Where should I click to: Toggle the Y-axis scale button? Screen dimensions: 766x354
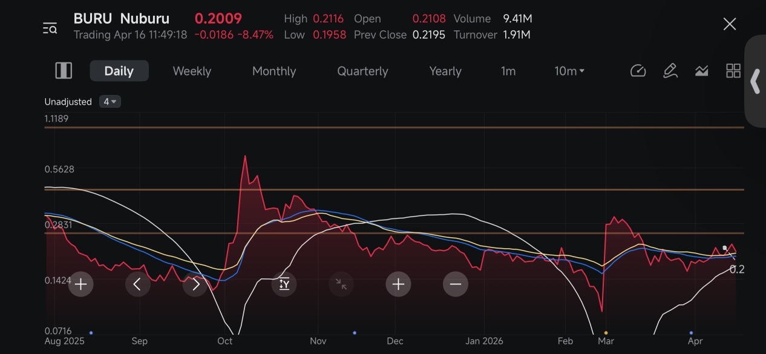[x=284, y=284]
